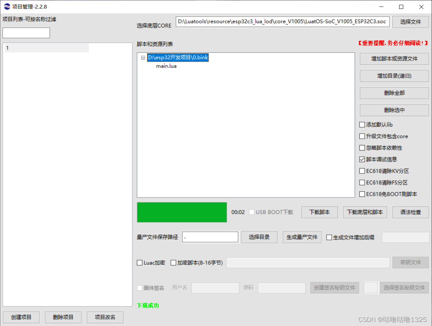Click 生成量产文件 to generate production files
This screenshot has width=432, height=326.
(x=302, y=237)
